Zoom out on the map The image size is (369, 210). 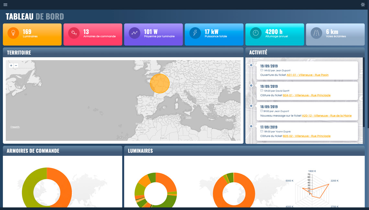(16, 65)
